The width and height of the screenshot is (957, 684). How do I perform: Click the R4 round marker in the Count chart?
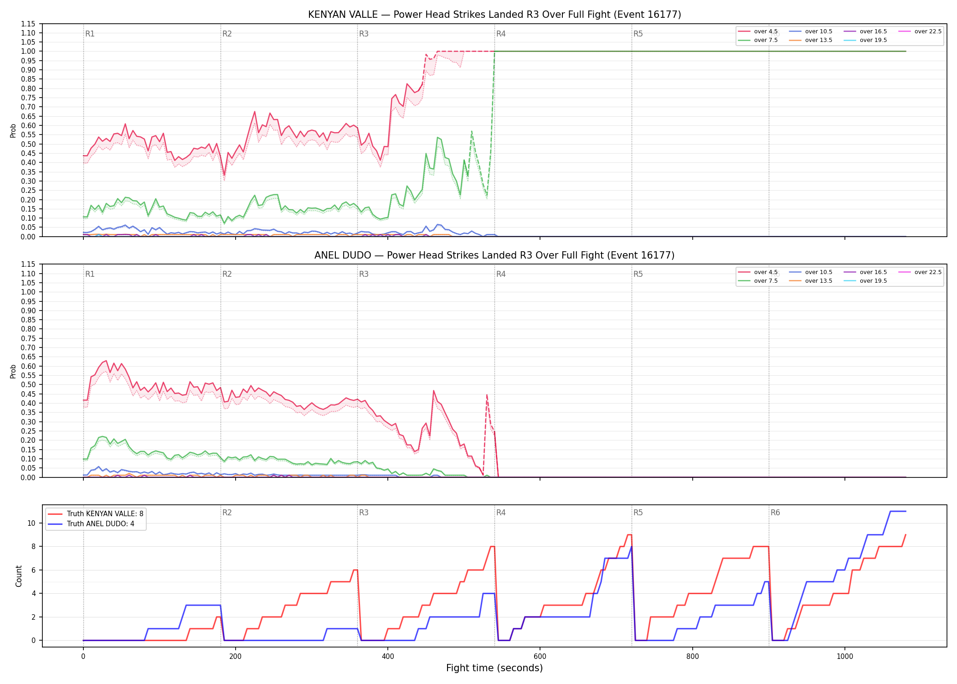point(501,513)
